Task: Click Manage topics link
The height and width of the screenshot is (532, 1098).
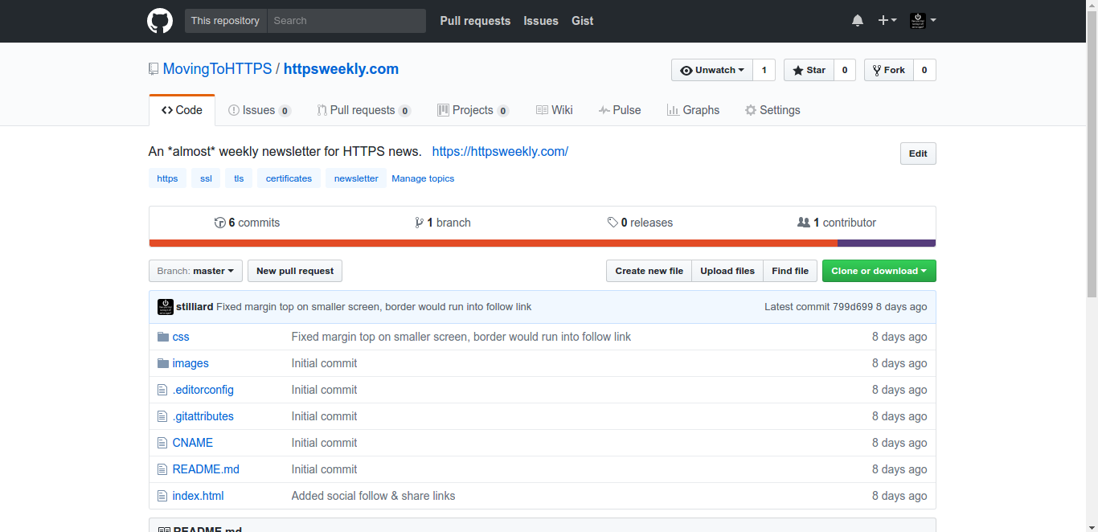Action: coord(423,178)
